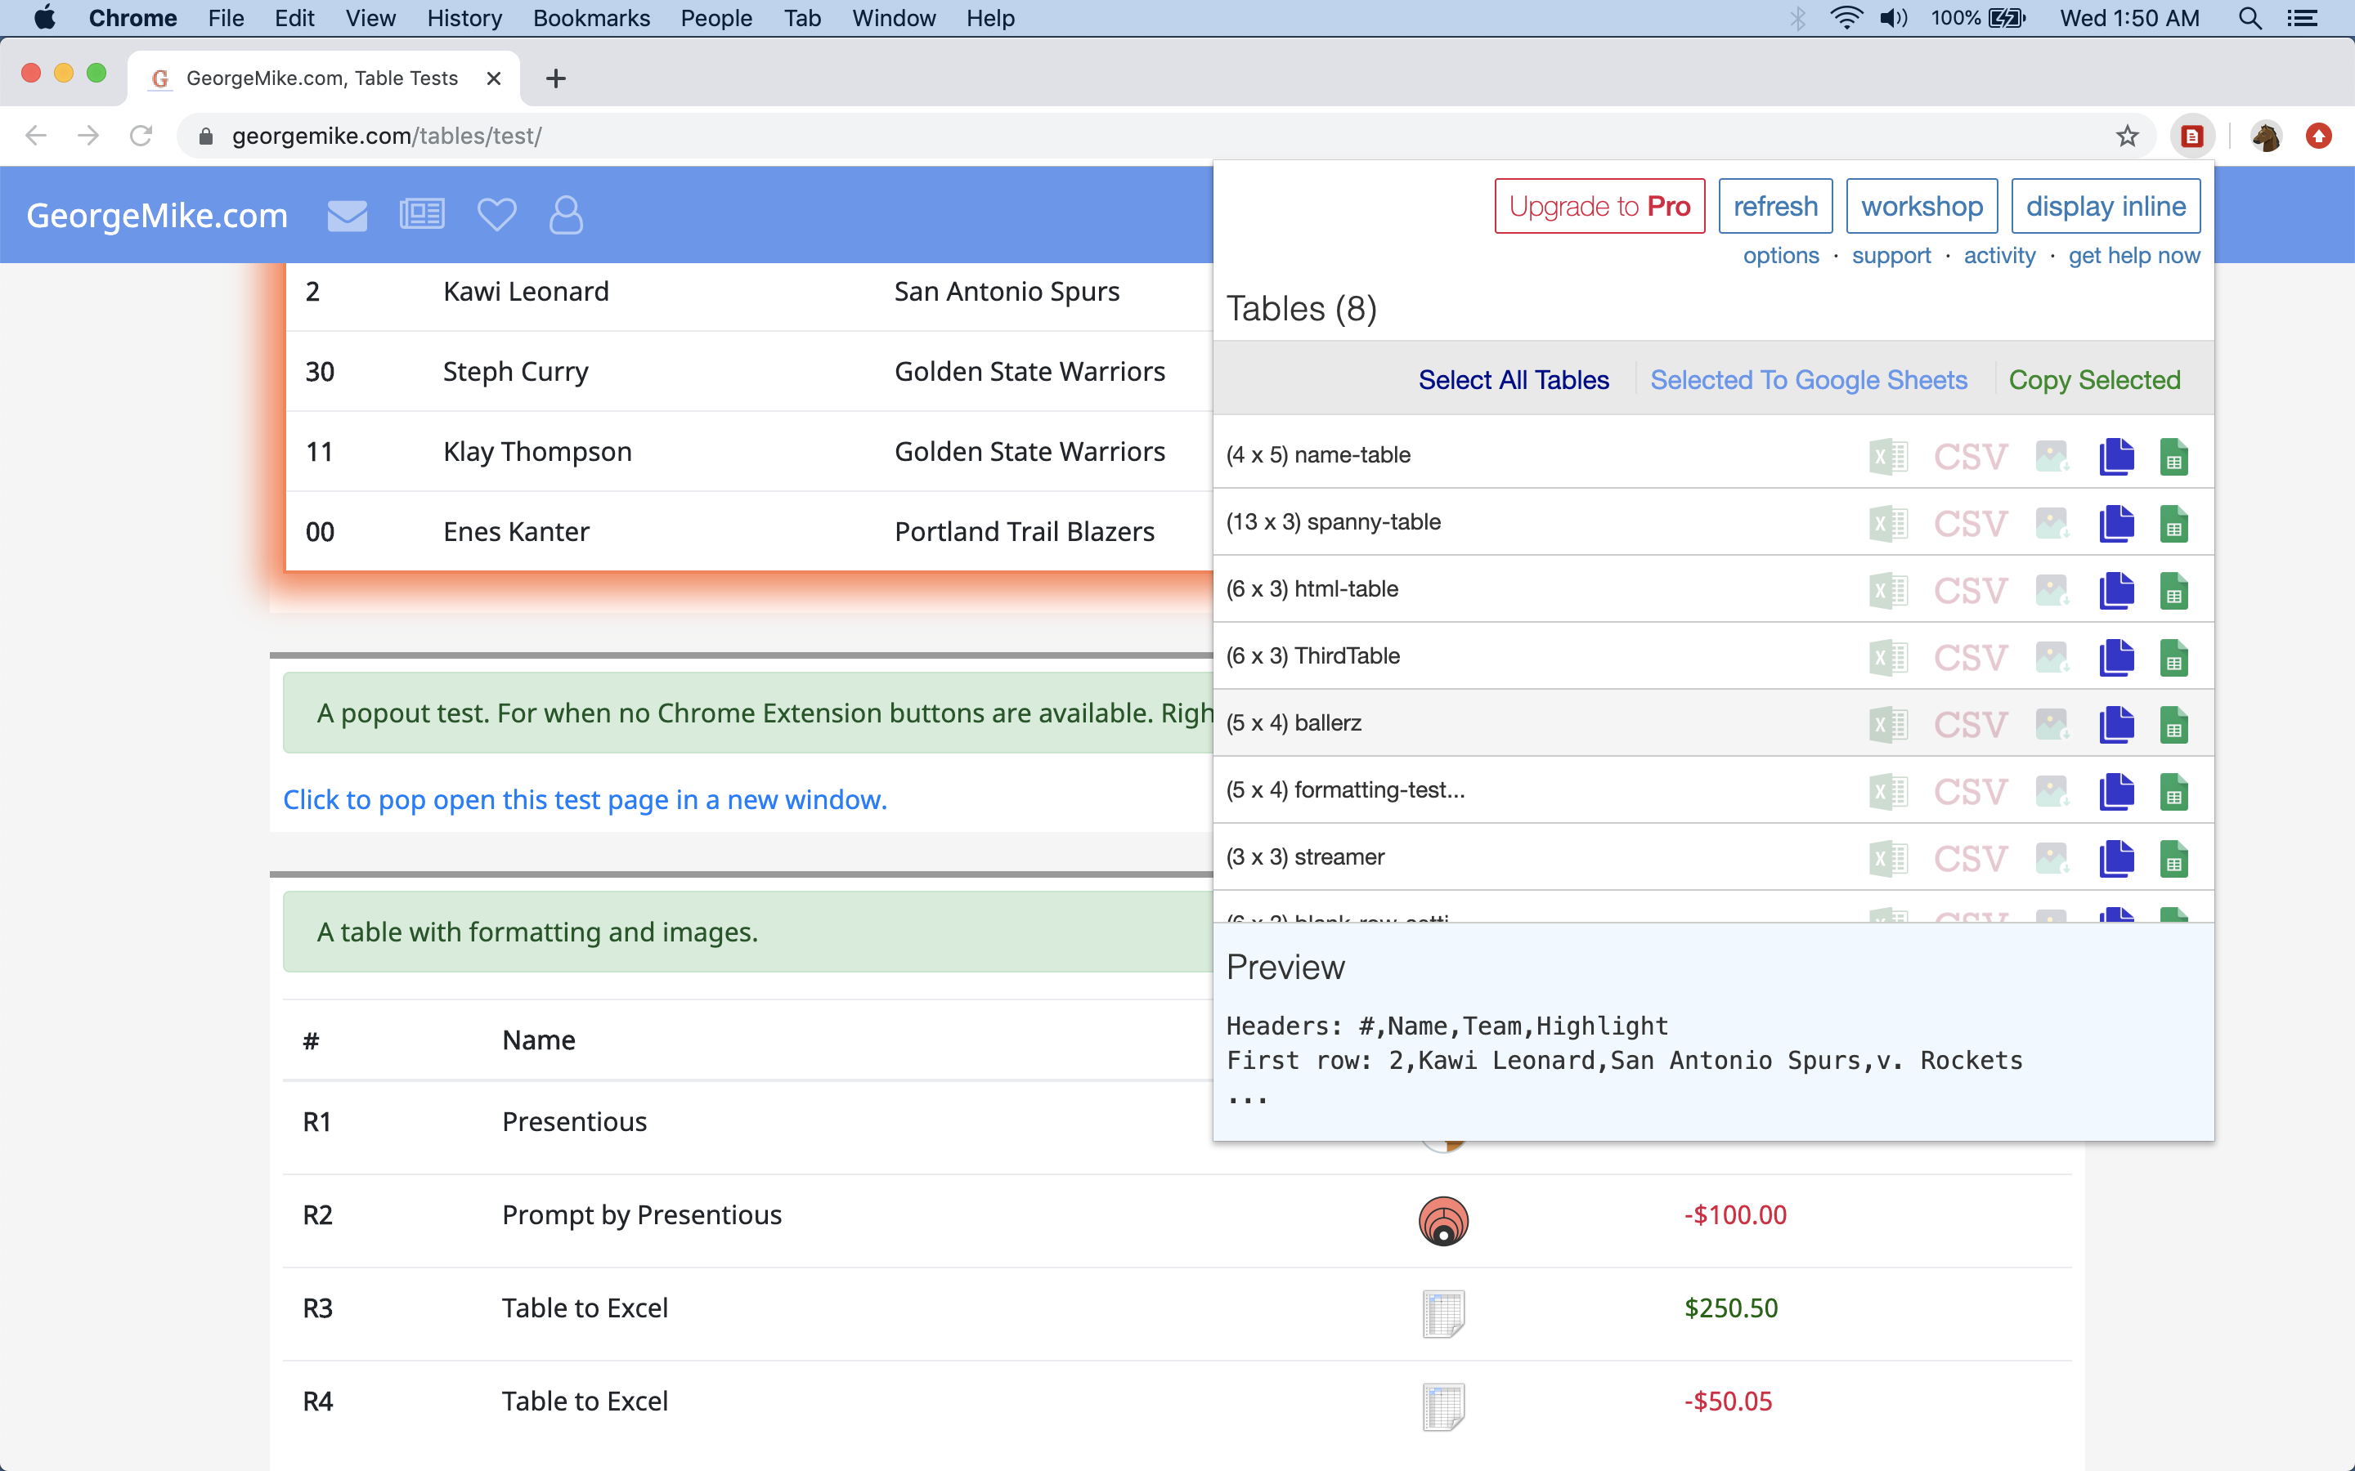Copy html-table to clipboard icon

point(2115,591)
